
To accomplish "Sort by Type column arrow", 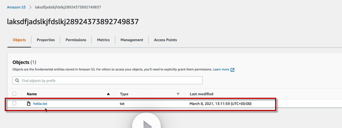I will (x=178, y=94).
